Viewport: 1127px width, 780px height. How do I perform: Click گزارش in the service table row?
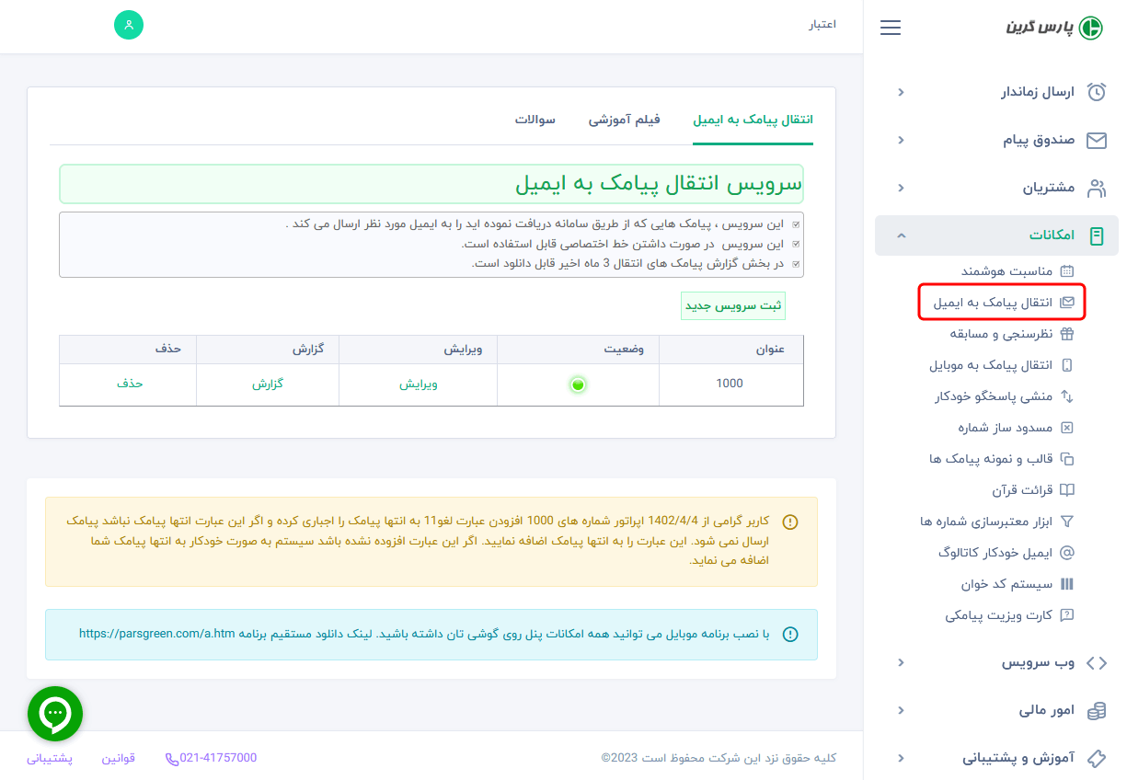tap(267, 384)
